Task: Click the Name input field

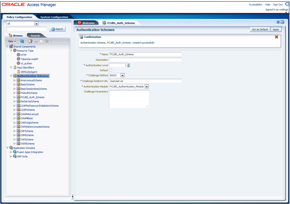Action: [x=145, y=54]
